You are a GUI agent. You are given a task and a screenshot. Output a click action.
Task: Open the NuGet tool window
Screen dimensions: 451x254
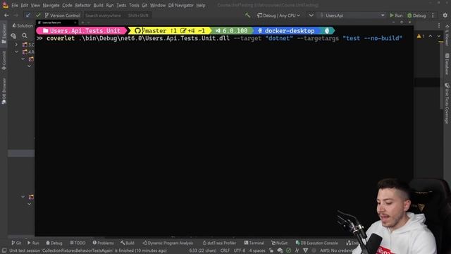[279, 243]
